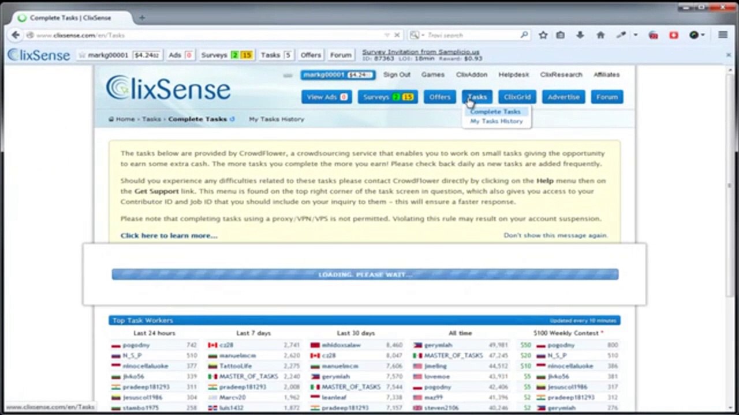Click the Surveys toolbar button
Viewport: 739px width, 415px height.
point(226,55)
